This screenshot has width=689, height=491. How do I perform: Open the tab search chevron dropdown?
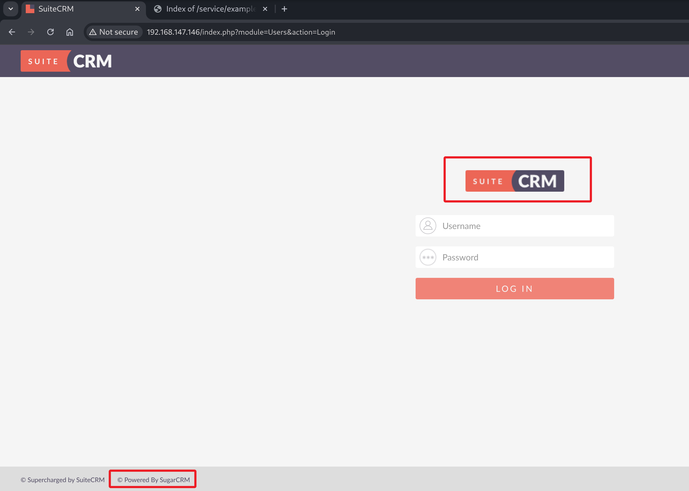[11, 9]
